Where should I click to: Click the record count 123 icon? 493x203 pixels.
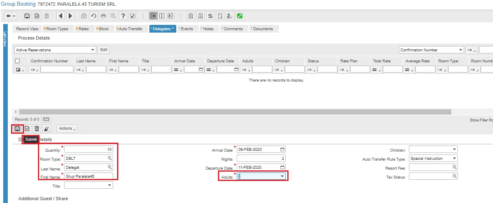46,119
